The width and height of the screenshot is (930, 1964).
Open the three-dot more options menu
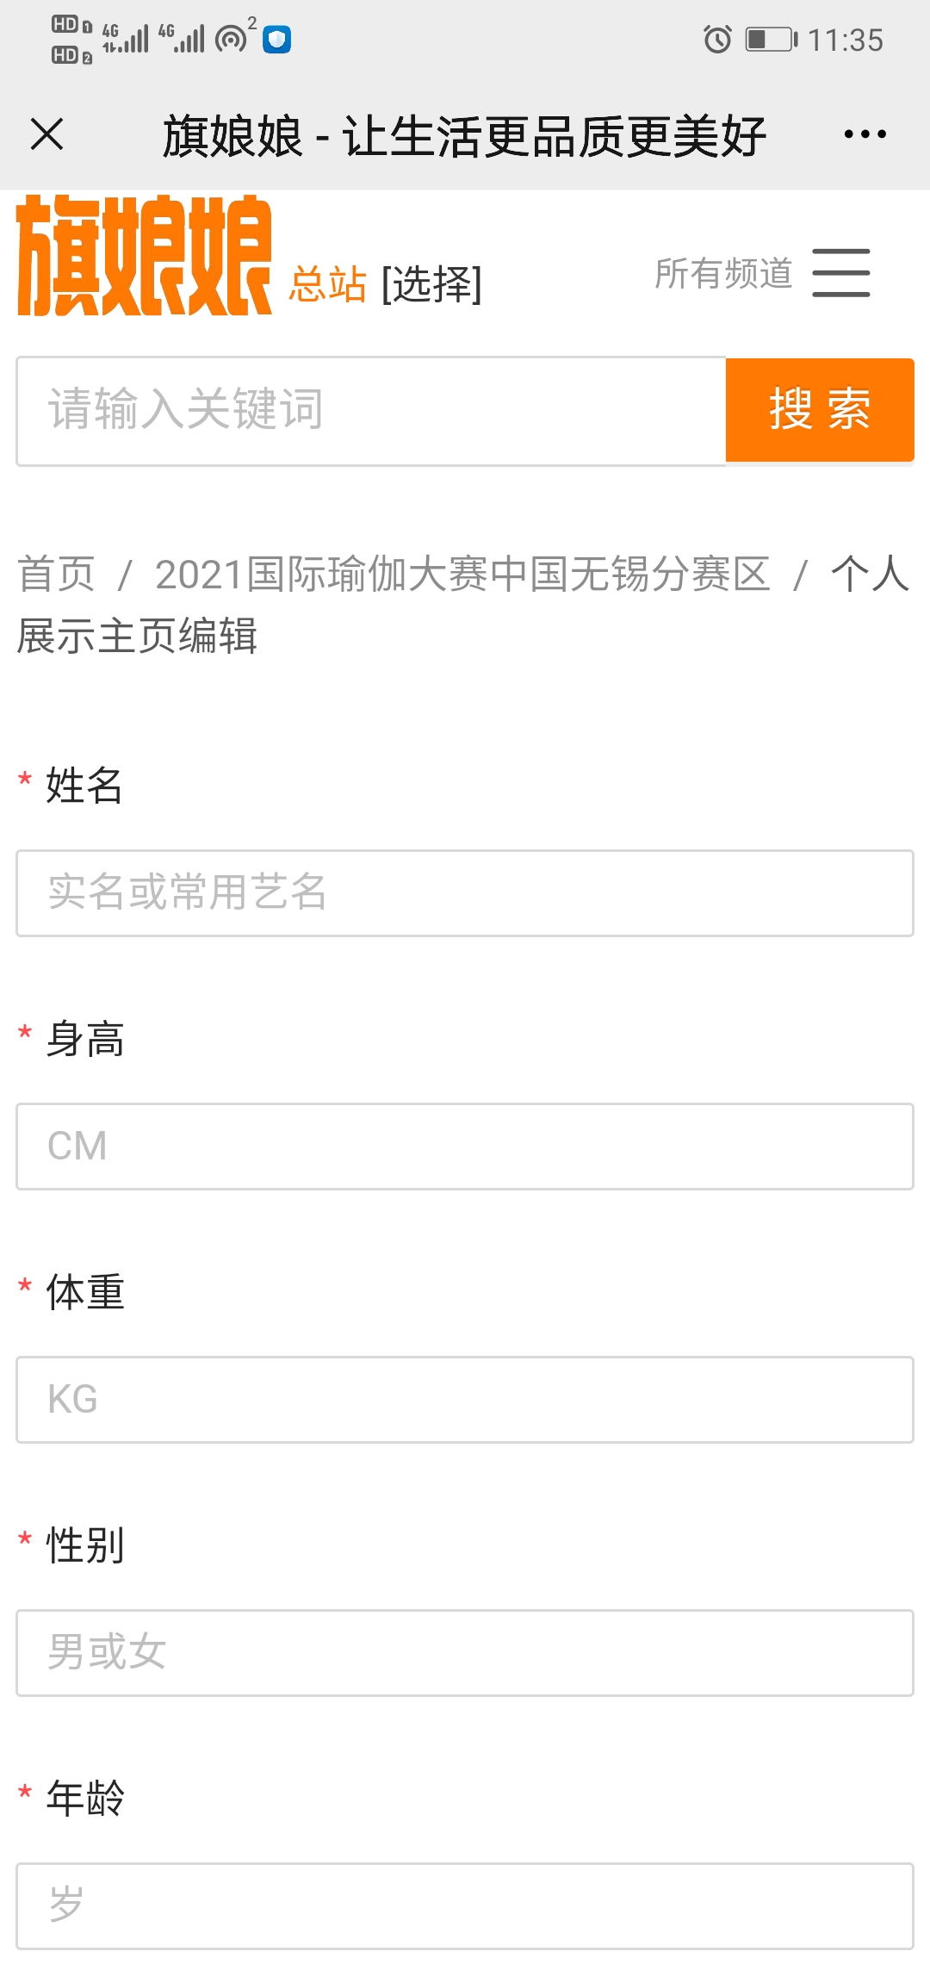865,134
